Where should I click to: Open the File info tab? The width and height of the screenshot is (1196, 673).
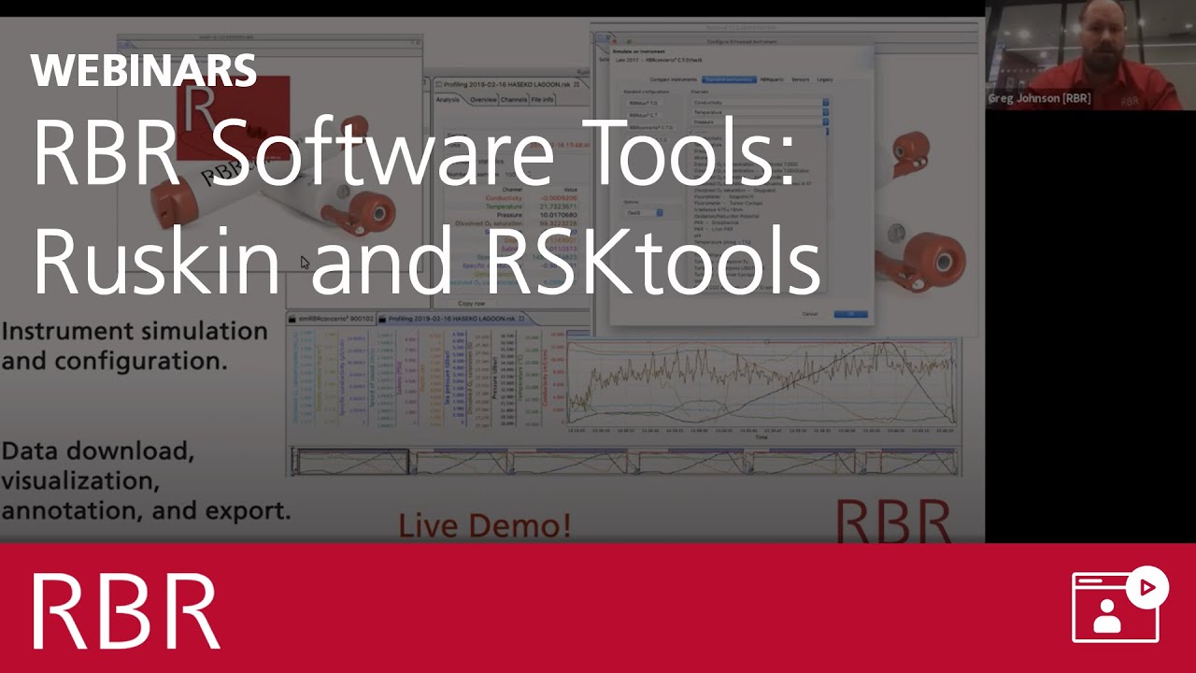click(543, 99)
